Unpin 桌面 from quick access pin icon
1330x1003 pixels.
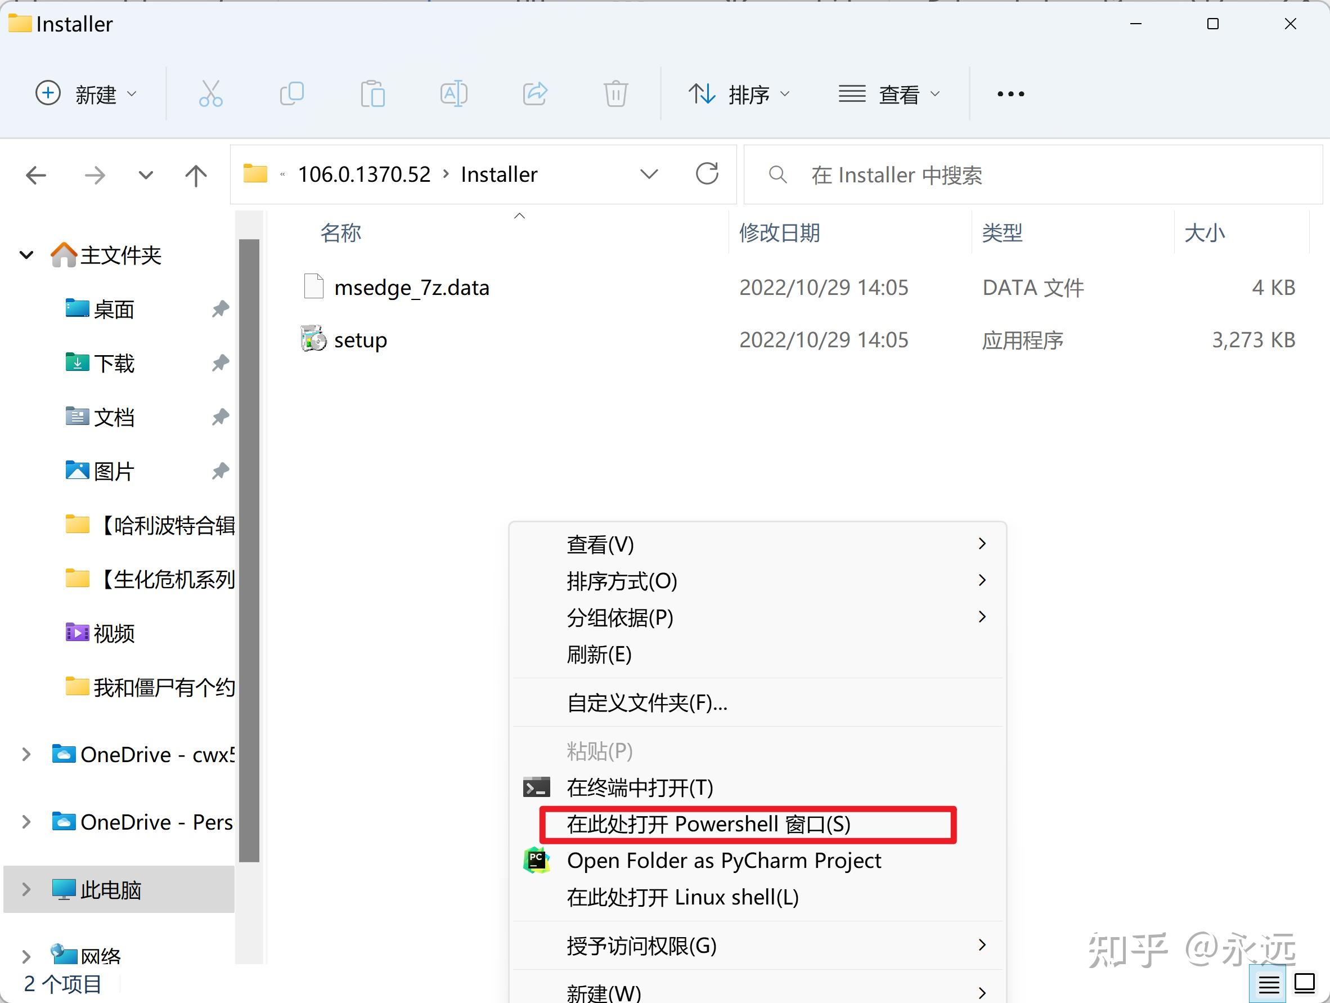click(220, 309)
